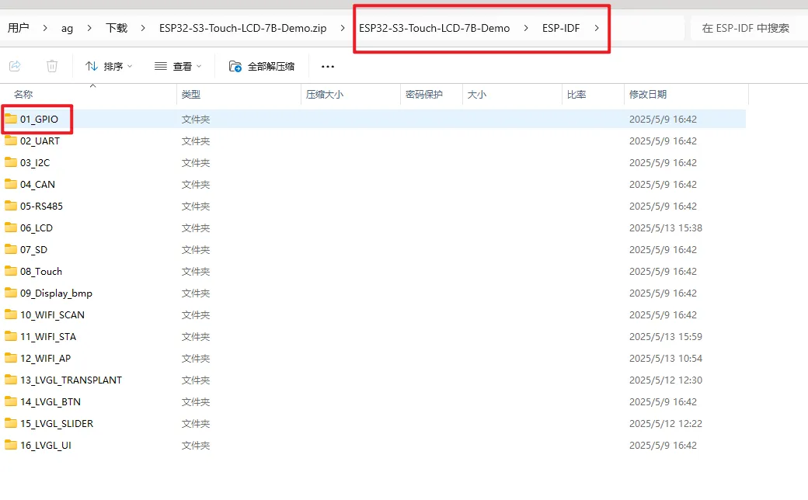Click the 压缩大小 column header
The width and height of the screenshot is (808, 500).
point(324,95)
